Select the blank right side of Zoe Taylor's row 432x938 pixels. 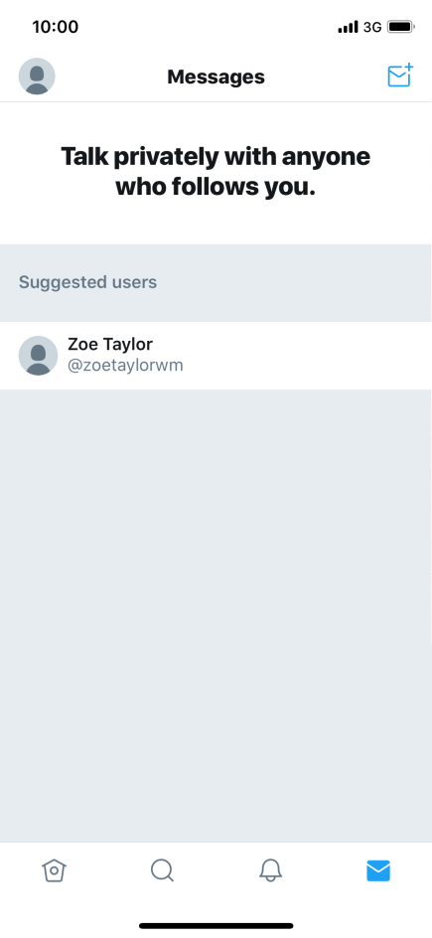pos(308,356)
